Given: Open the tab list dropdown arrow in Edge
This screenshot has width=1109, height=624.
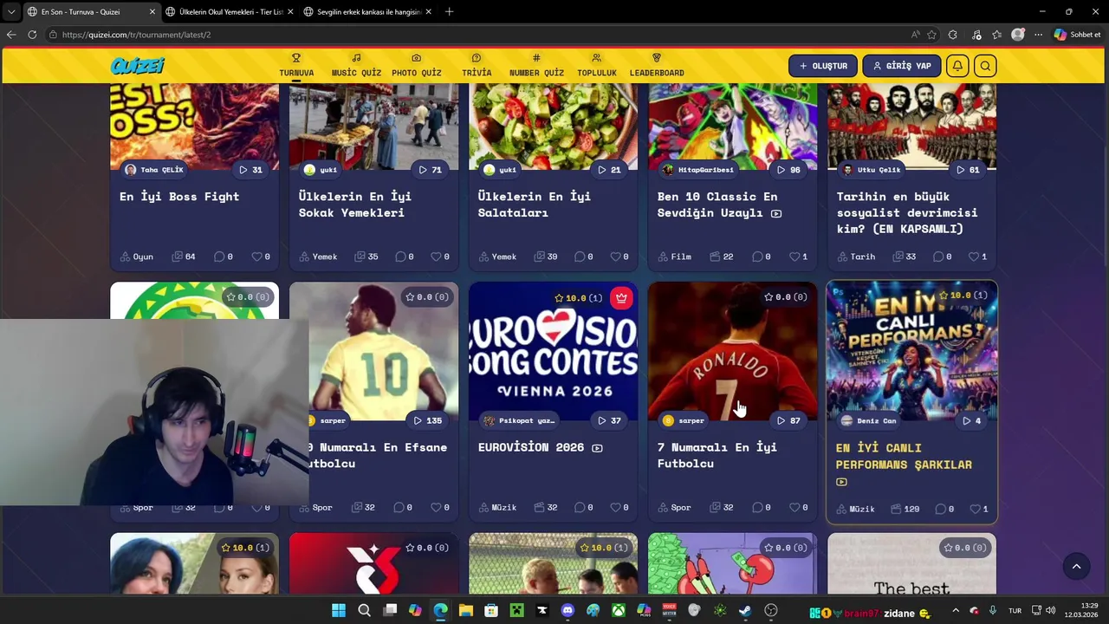Looking at the screenshot, I should [x=11, y=11].
